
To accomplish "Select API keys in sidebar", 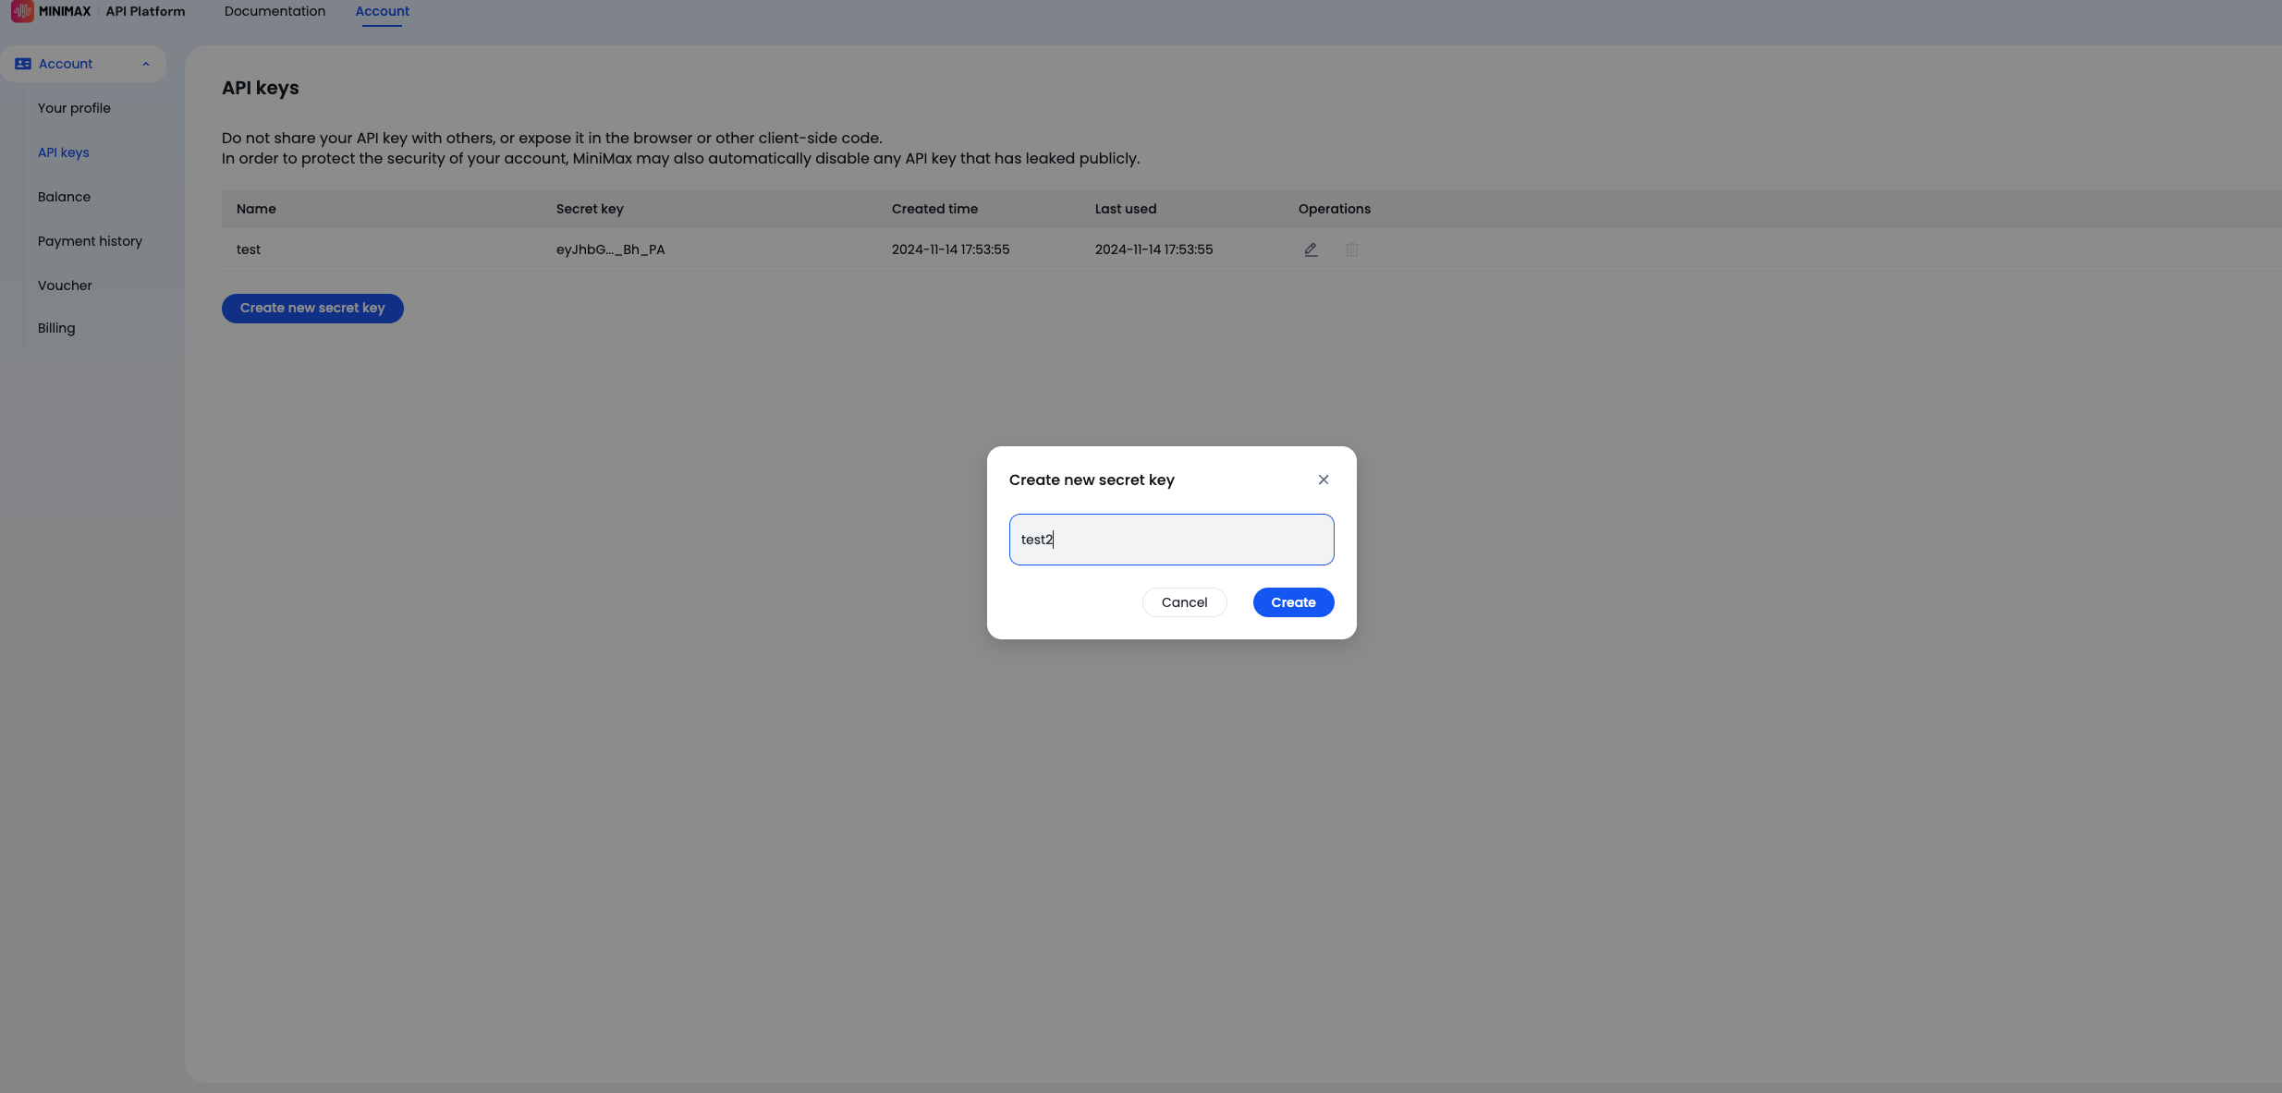I will click(64, 152).
